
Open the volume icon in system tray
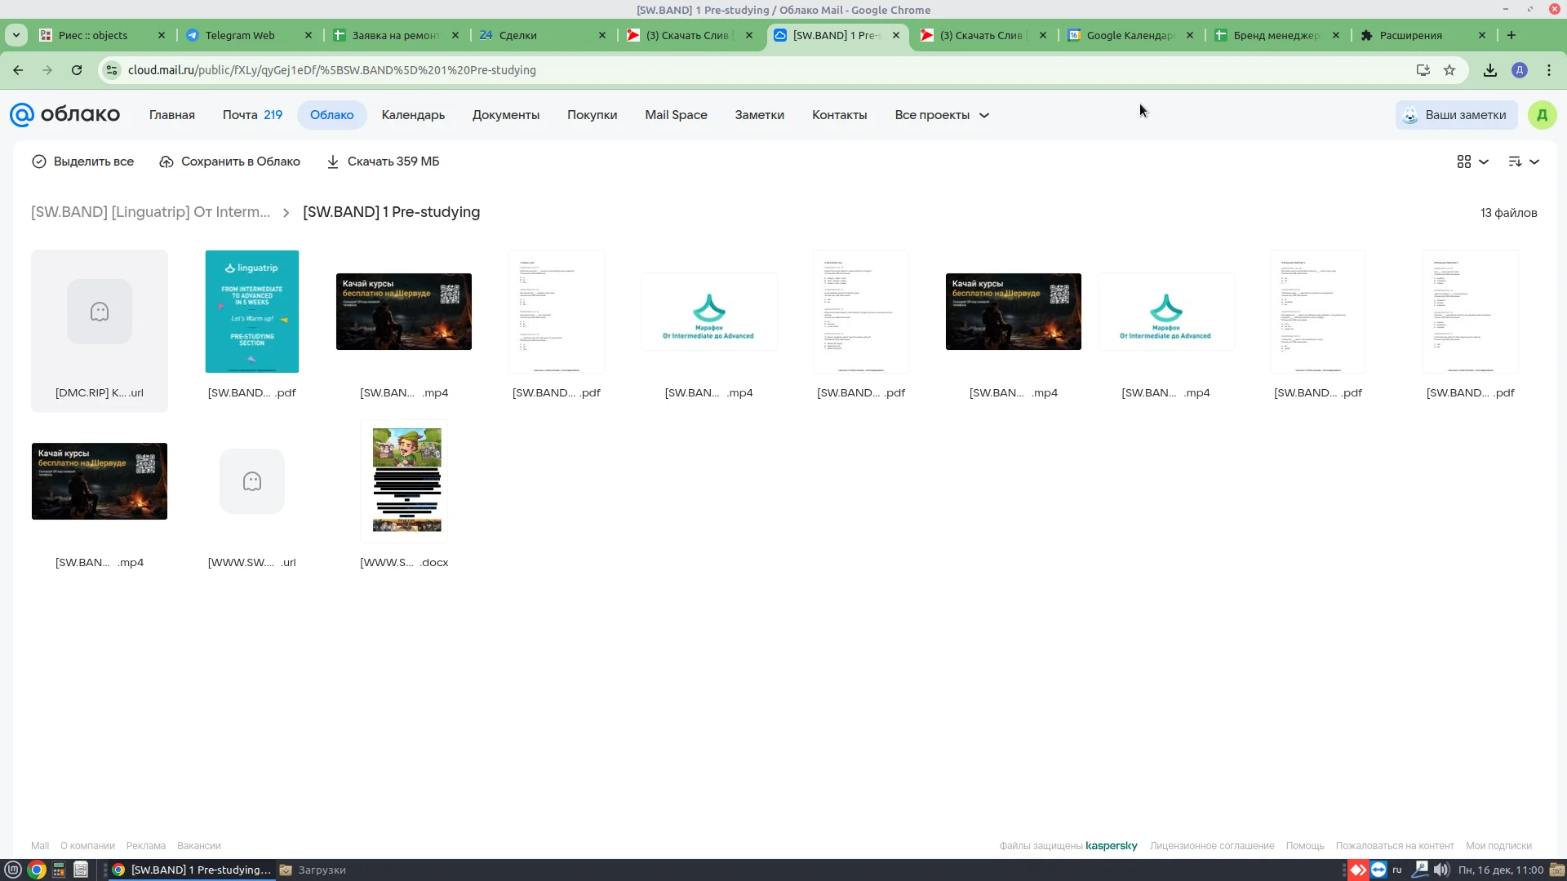tap(1441, 870)
